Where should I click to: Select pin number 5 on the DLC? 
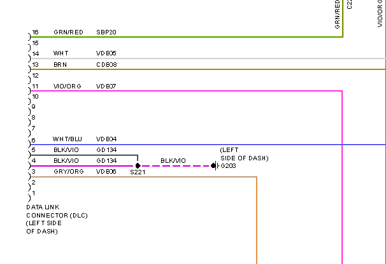point(34,150)
